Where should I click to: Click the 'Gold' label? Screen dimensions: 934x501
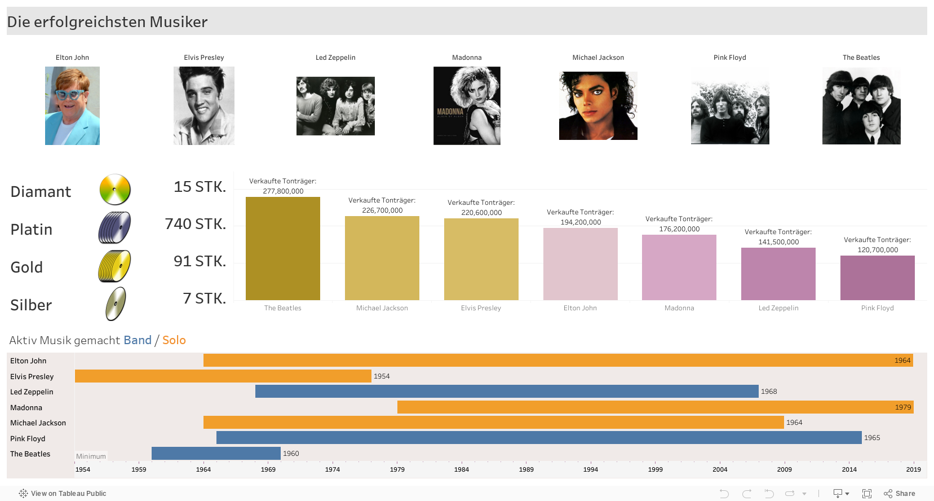(26, 267)
